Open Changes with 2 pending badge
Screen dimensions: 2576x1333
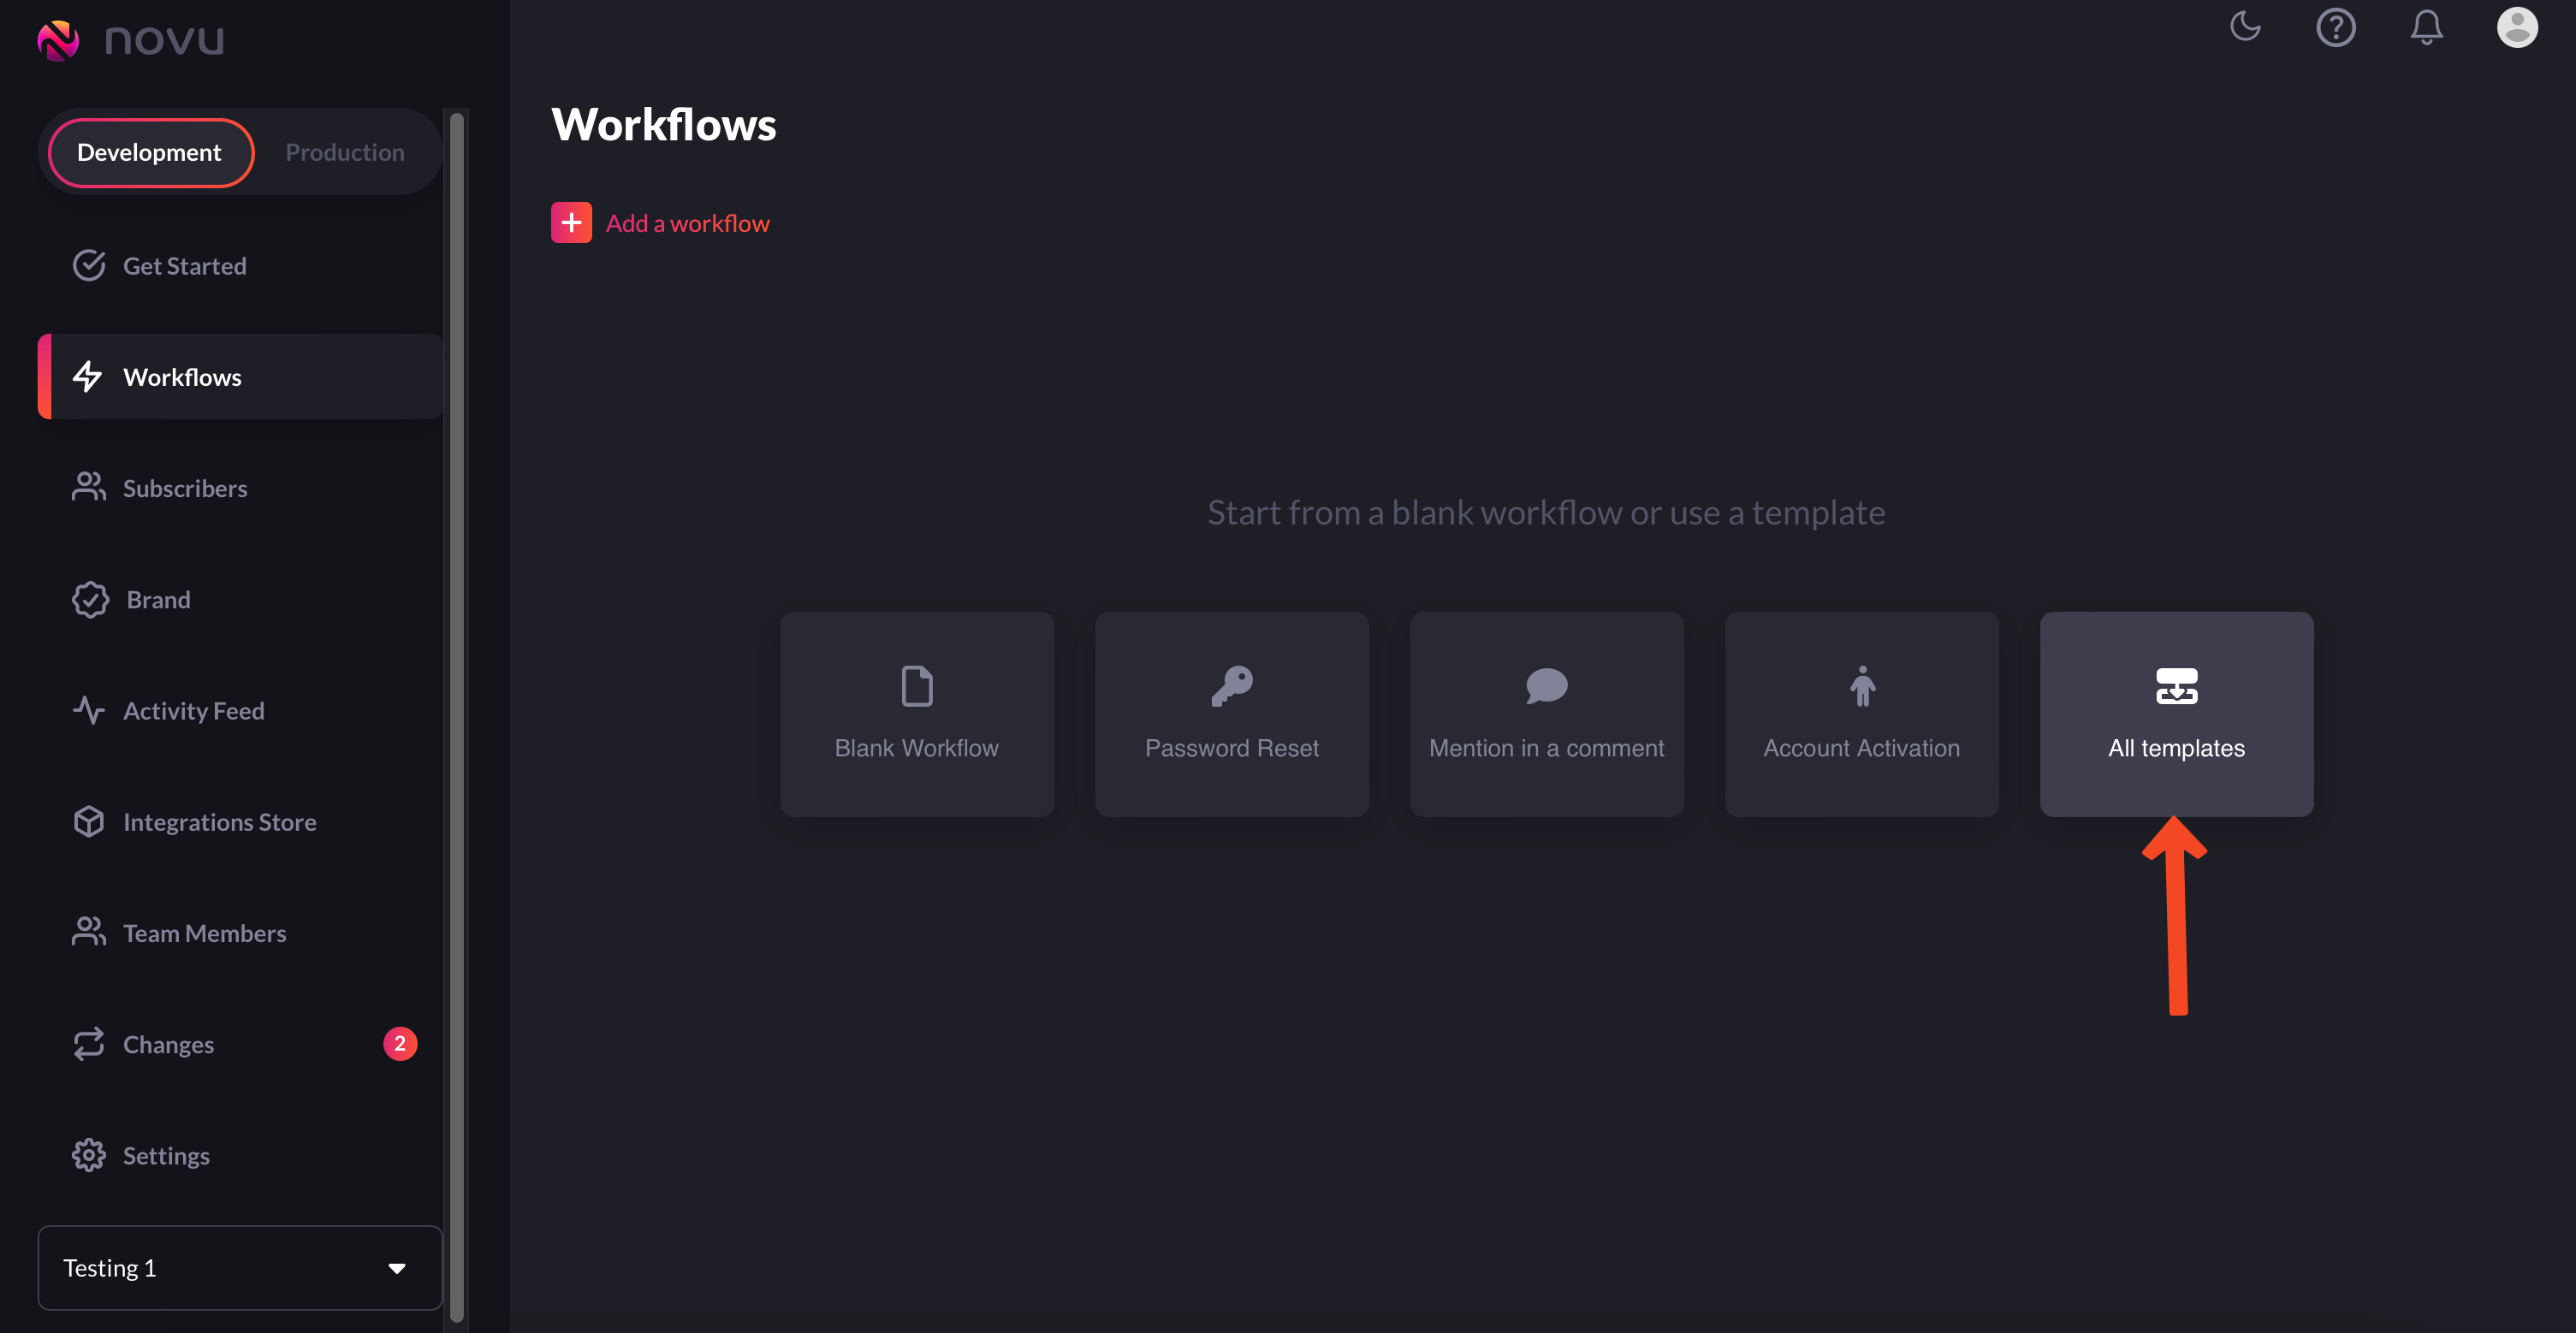pos(169,1044)
